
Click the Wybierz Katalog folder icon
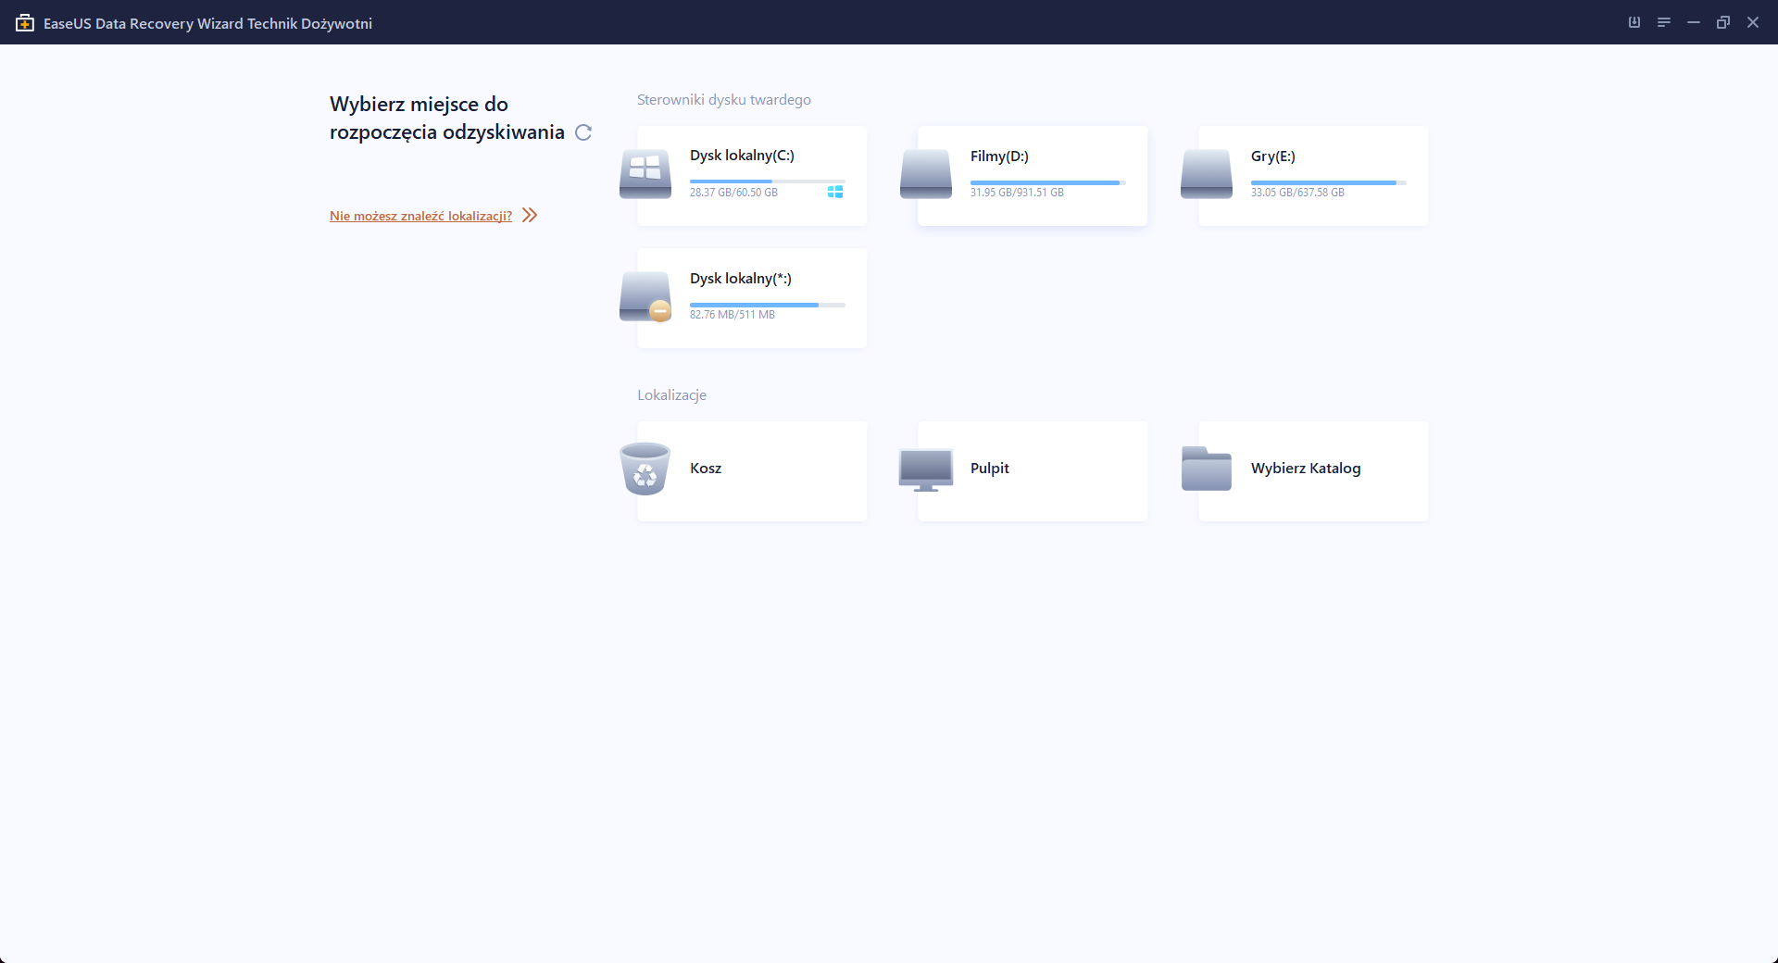click(1207, 469)
